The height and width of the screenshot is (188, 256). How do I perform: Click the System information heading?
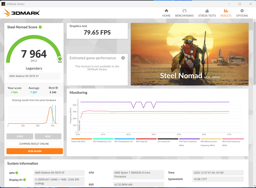(x=23, y=163)
